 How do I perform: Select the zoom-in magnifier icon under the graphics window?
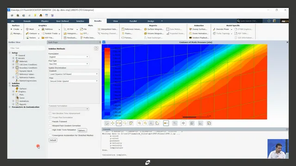139,123
